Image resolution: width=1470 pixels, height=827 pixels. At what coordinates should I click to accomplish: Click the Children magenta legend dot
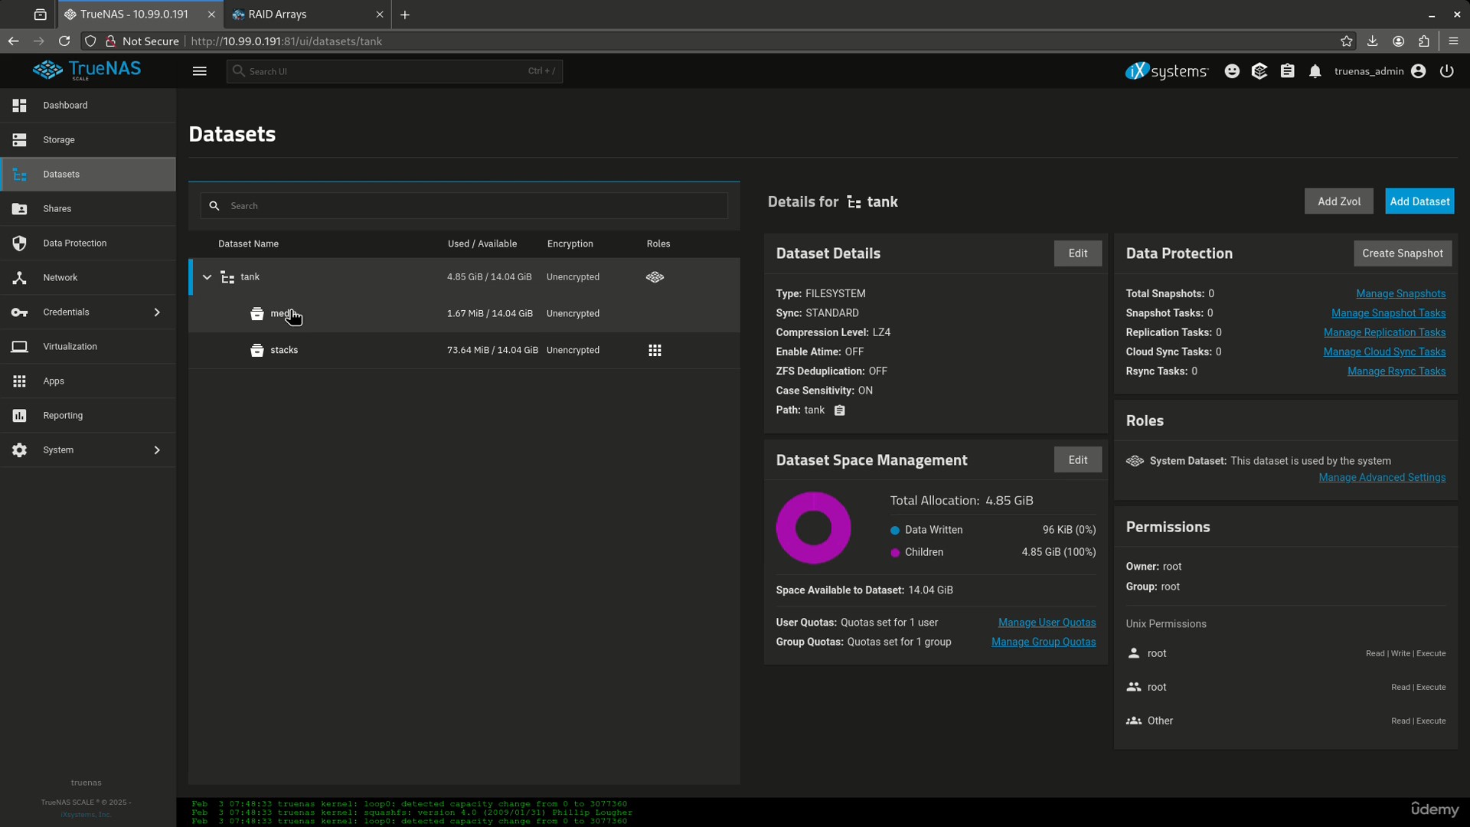pos(895,553)
